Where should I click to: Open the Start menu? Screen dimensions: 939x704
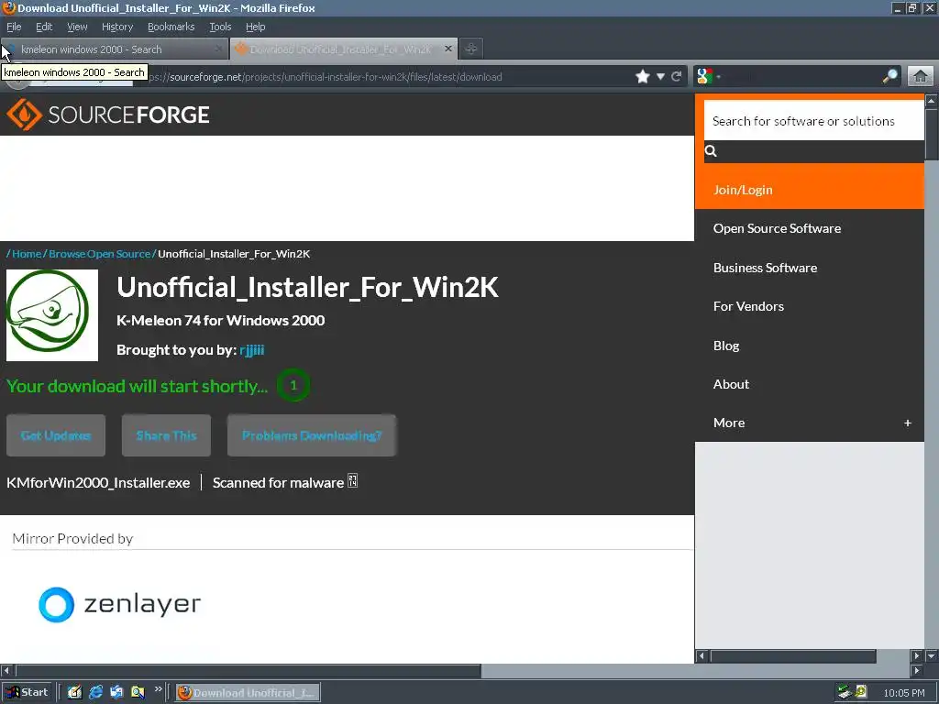[27, 693]
